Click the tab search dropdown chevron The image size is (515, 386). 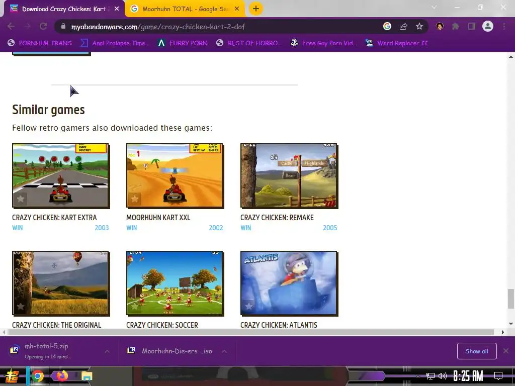[434, 7]
